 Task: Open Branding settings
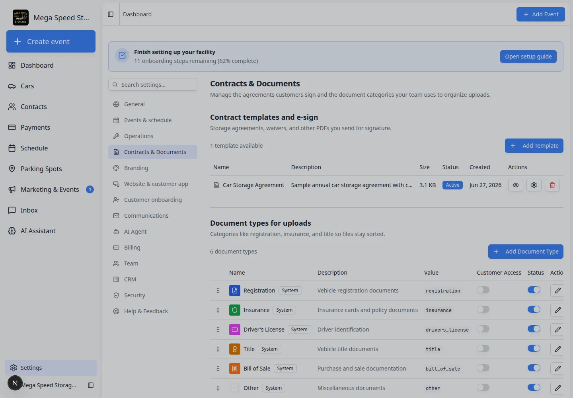coord(153,168)
